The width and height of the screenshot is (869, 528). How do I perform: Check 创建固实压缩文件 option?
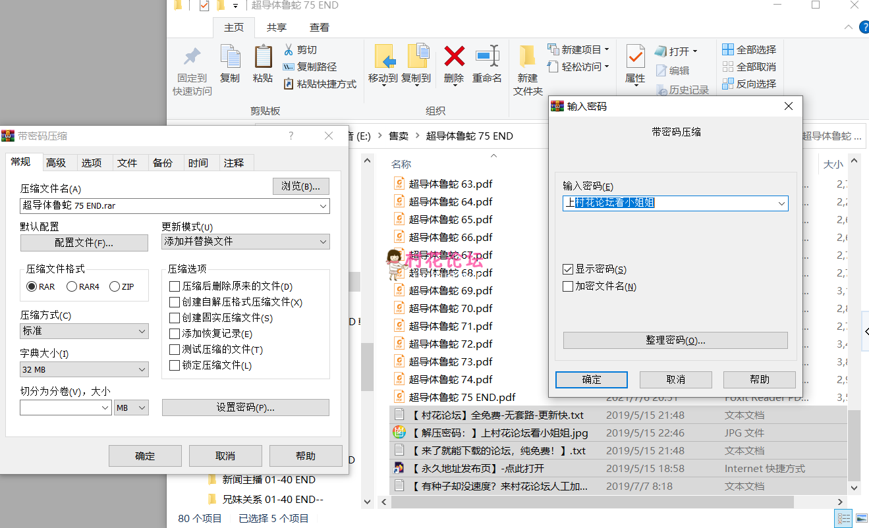[175, 318]
